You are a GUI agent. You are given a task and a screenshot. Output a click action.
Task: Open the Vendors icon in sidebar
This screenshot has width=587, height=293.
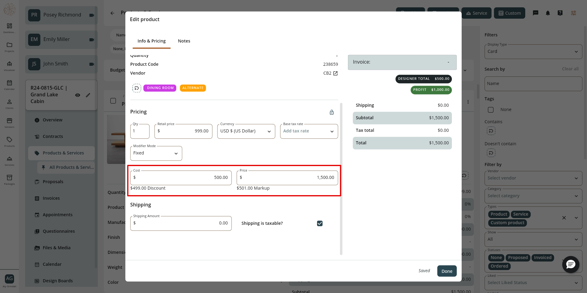pyautogui.click(x=9, y=121)
